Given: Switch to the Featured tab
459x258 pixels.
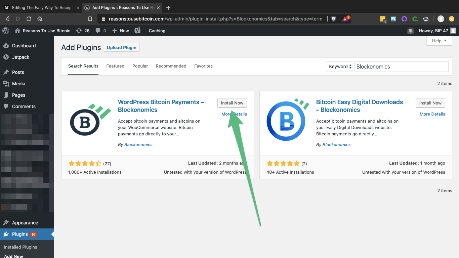Looking at the screenshot, I should tap(115, 66).
